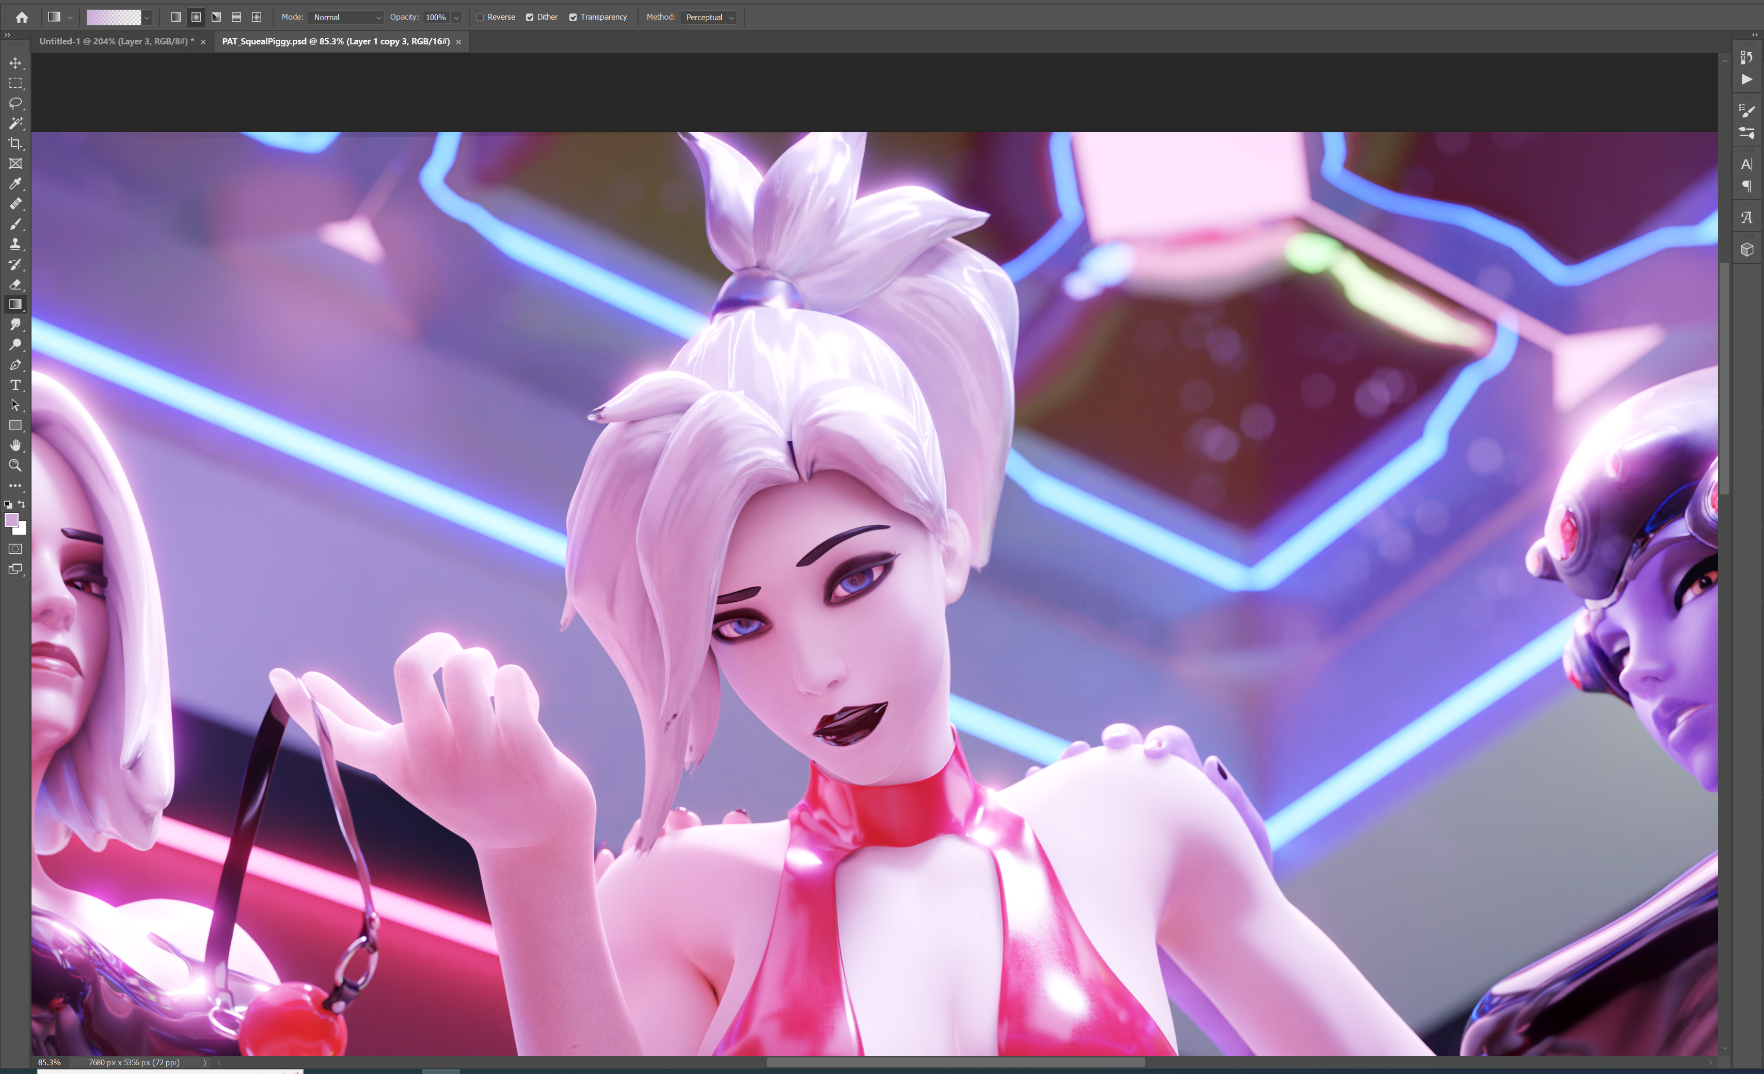Image resolution: width=1764 pixels, height=1074 pixels.
Task: Open the foreground color picker
Action: [x=11, y=520]
